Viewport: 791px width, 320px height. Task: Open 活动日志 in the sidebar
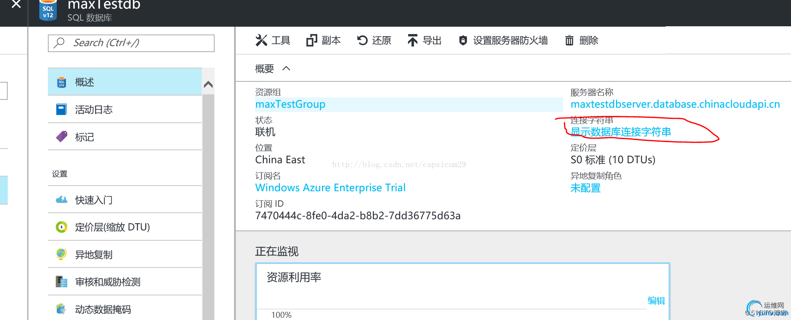125,109
